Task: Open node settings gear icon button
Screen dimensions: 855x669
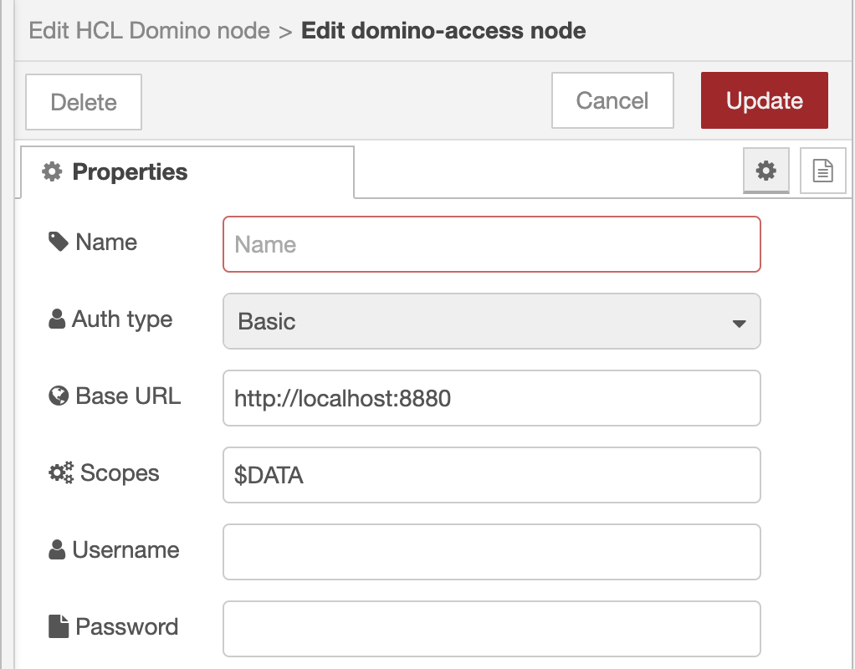Action: click(765, 171)
